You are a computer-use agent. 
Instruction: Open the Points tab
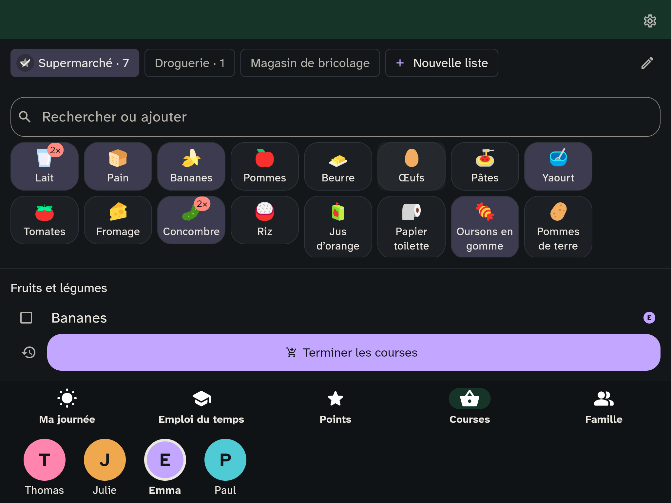(335, 407)
